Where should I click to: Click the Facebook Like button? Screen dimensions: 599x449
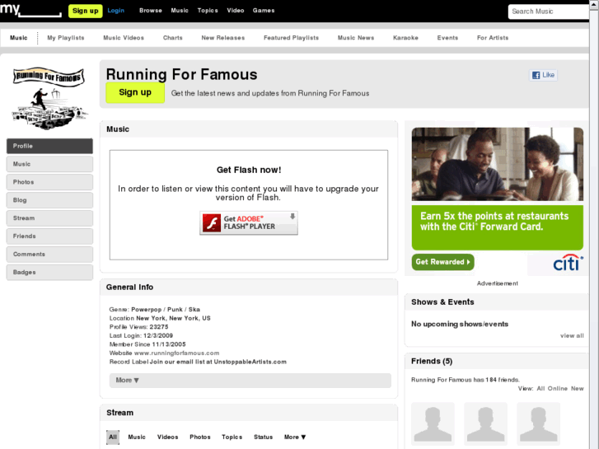(543, 75)
